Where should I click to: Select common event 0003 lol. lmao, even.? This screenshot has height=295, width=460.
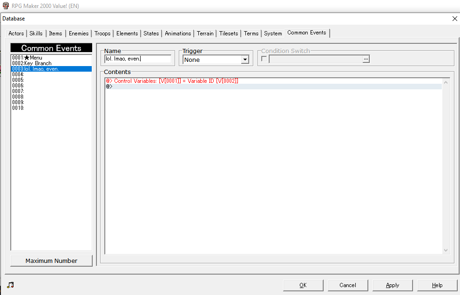point(51,69)
